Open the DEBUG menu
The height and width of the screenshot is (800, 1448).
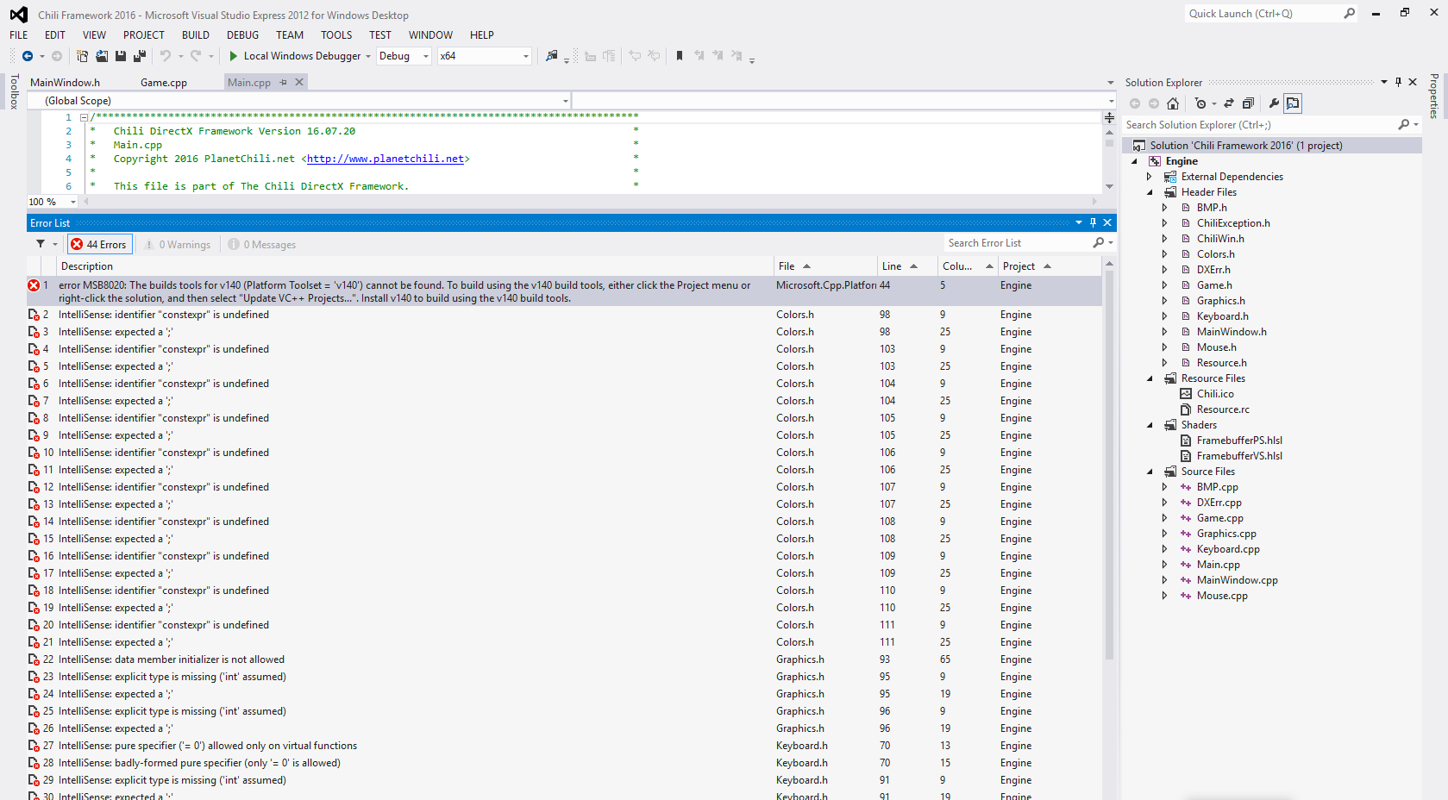242,35
